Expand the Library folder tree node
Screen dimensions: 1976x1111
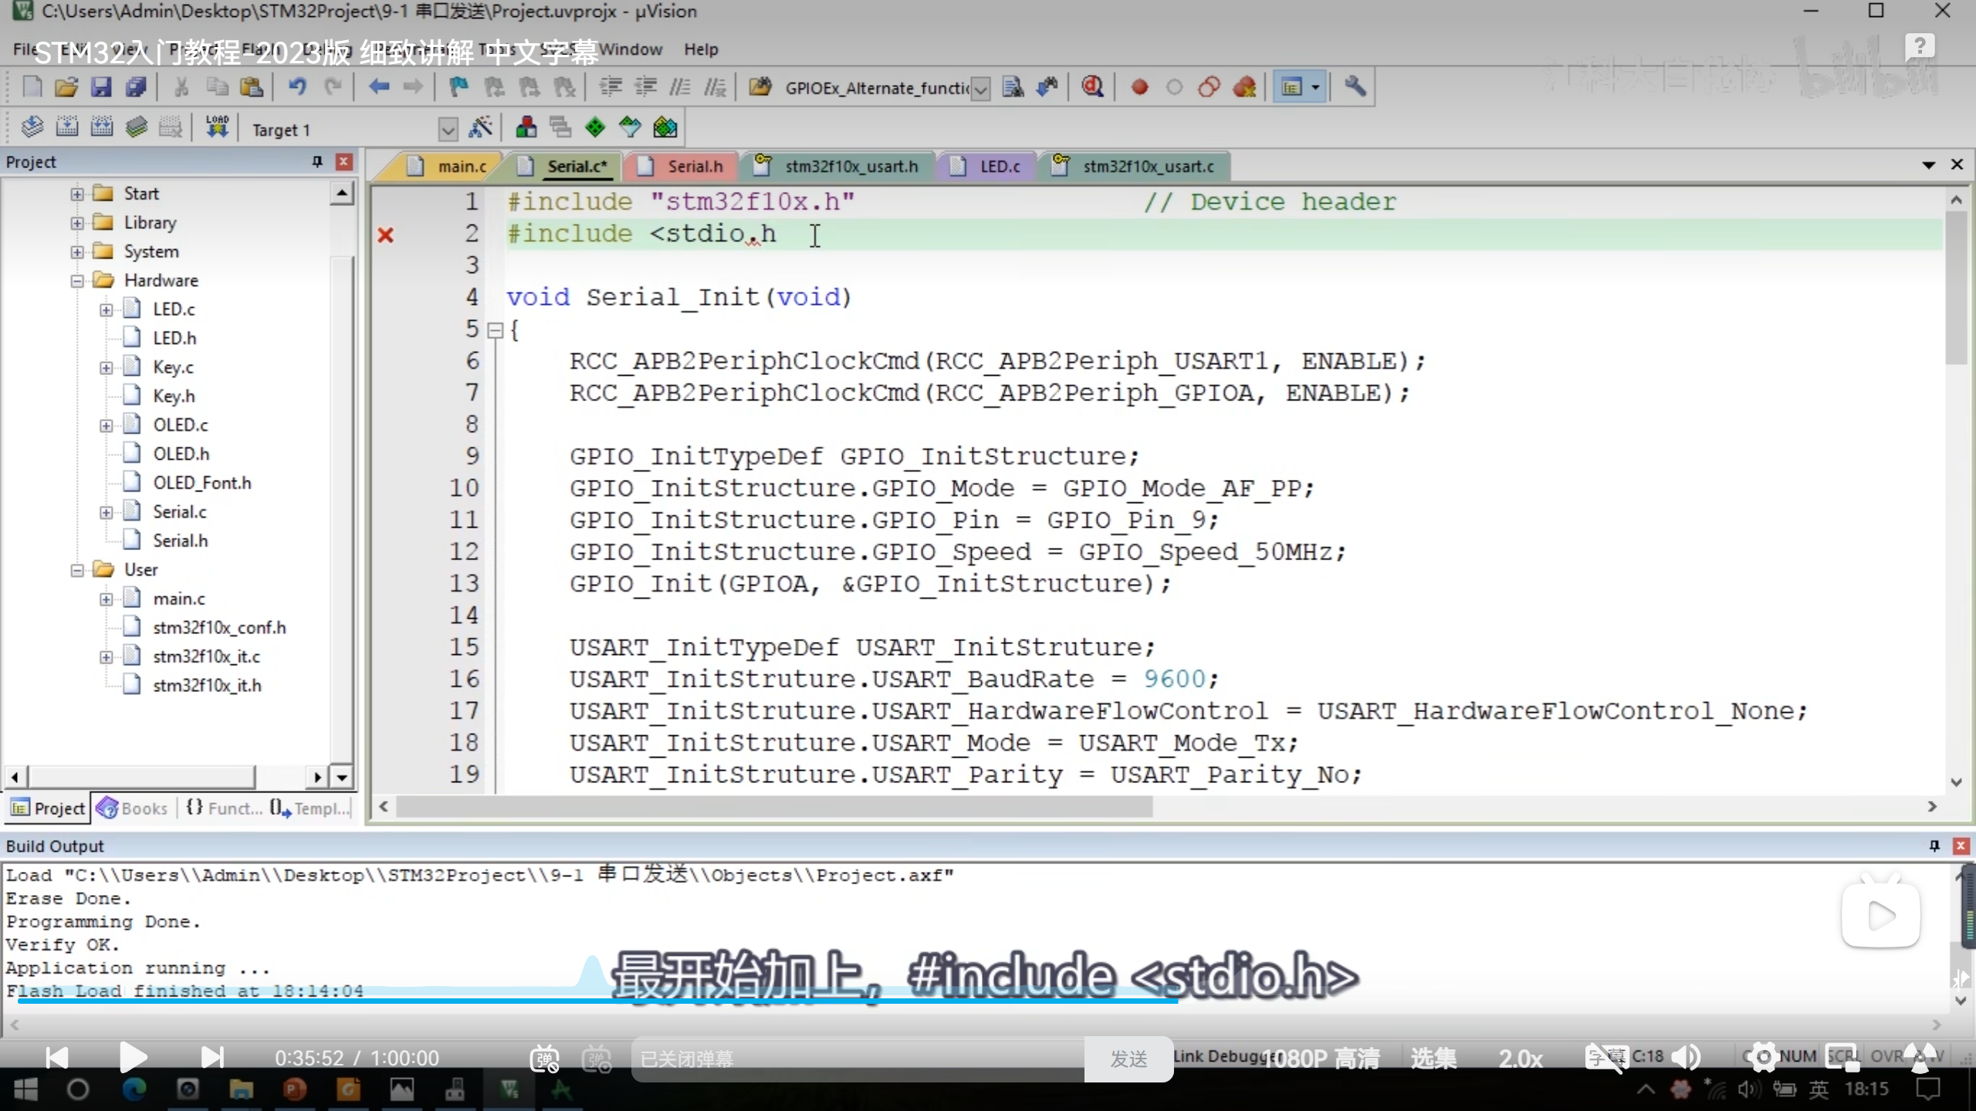77,223
